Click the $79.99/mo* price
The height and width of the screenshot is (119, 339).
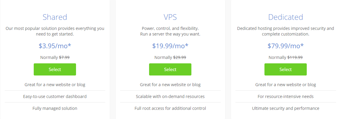click(285, 46)
